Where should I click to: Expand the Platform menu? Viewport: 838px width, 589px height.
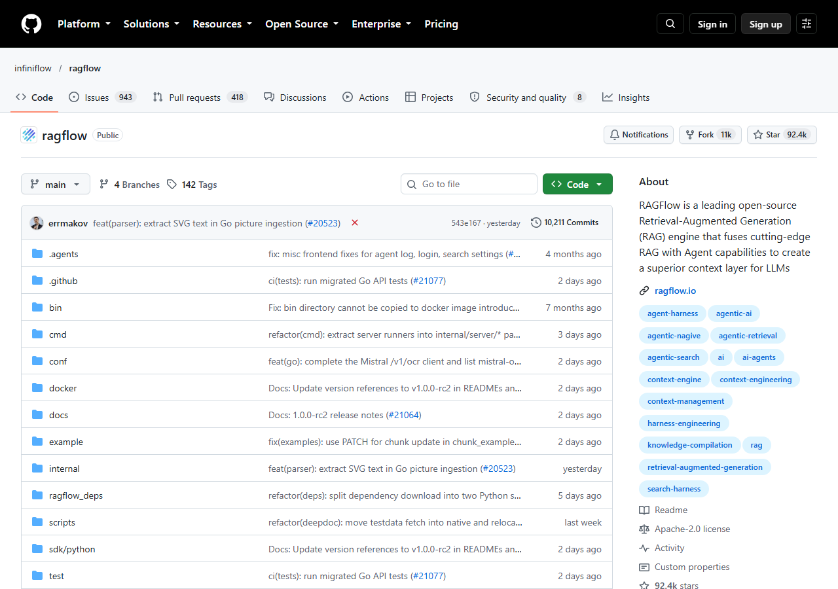pos(84,24)
